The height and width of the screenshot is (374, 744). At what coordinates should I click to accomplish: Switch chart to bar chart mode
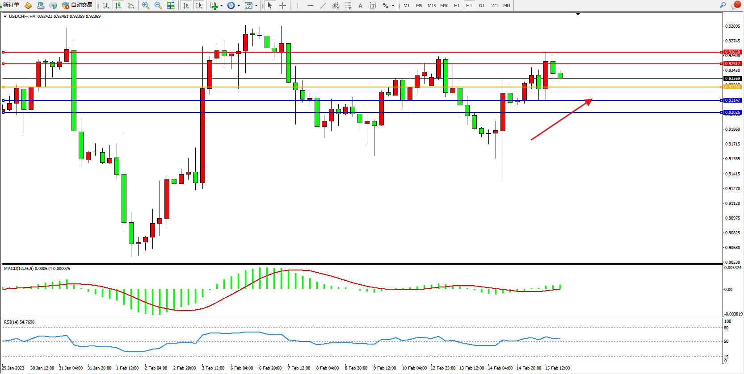coord(106,5)
